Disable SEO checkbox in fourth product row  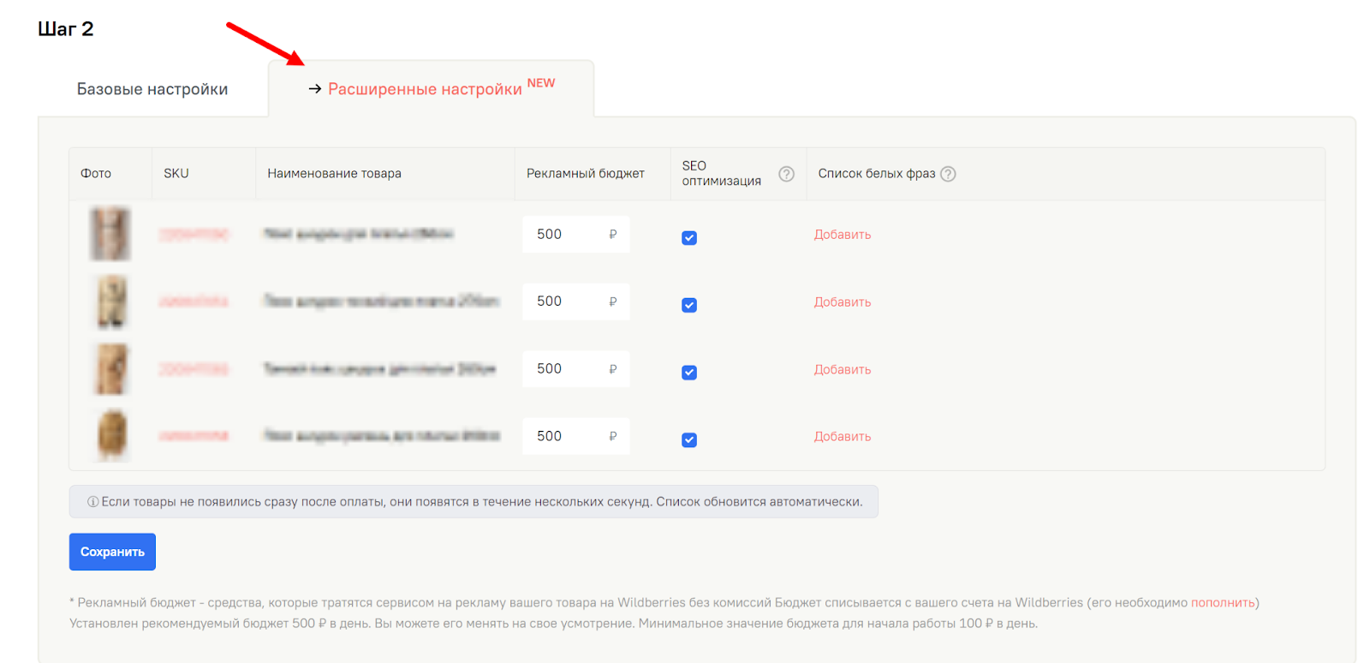689,440
